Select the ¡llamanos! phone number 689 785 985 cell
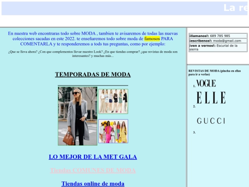Viewport: 249px width, 187px height. click(218, 36)
